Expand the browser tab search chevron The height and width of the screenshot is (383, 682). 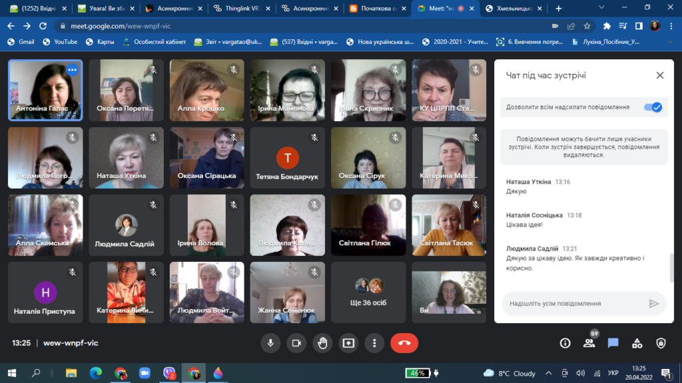(x=601, y=7)
